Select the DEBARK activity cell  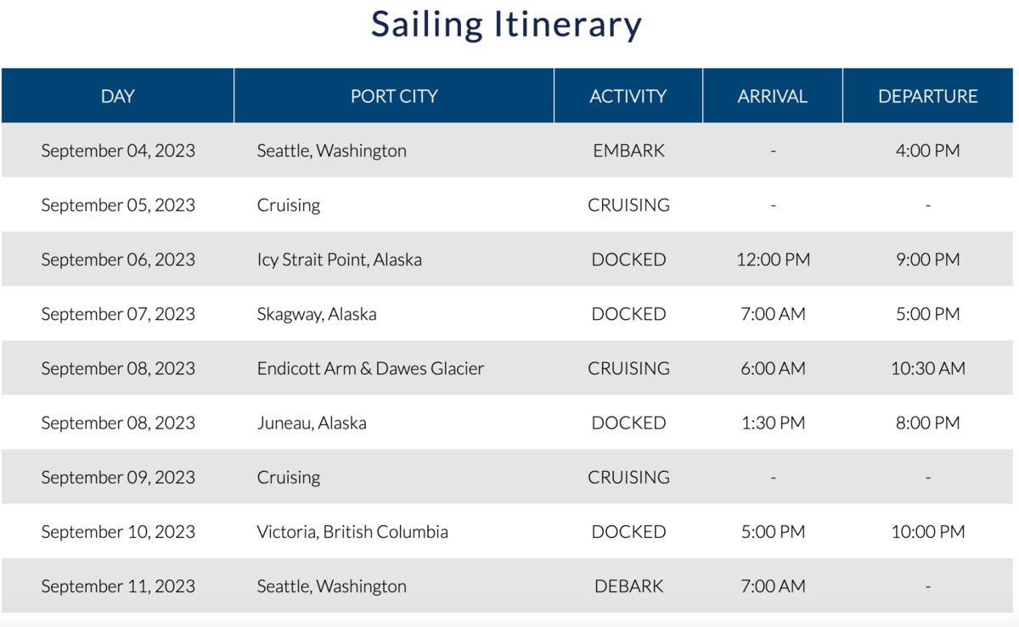pos(628,586)
